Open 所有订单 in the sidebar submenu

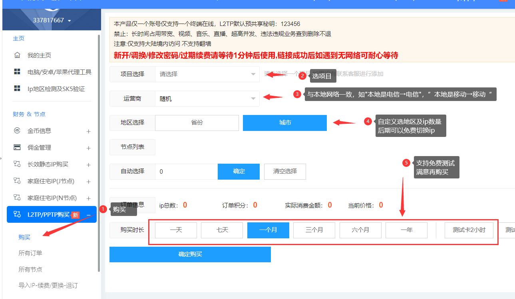(30, 253)
